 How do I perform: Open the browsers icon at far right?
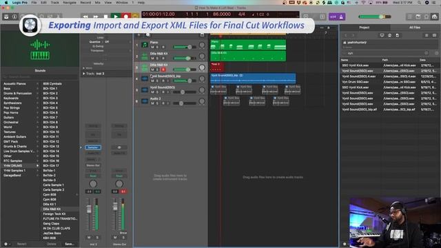pyautogui.click(x=435, y=17)
